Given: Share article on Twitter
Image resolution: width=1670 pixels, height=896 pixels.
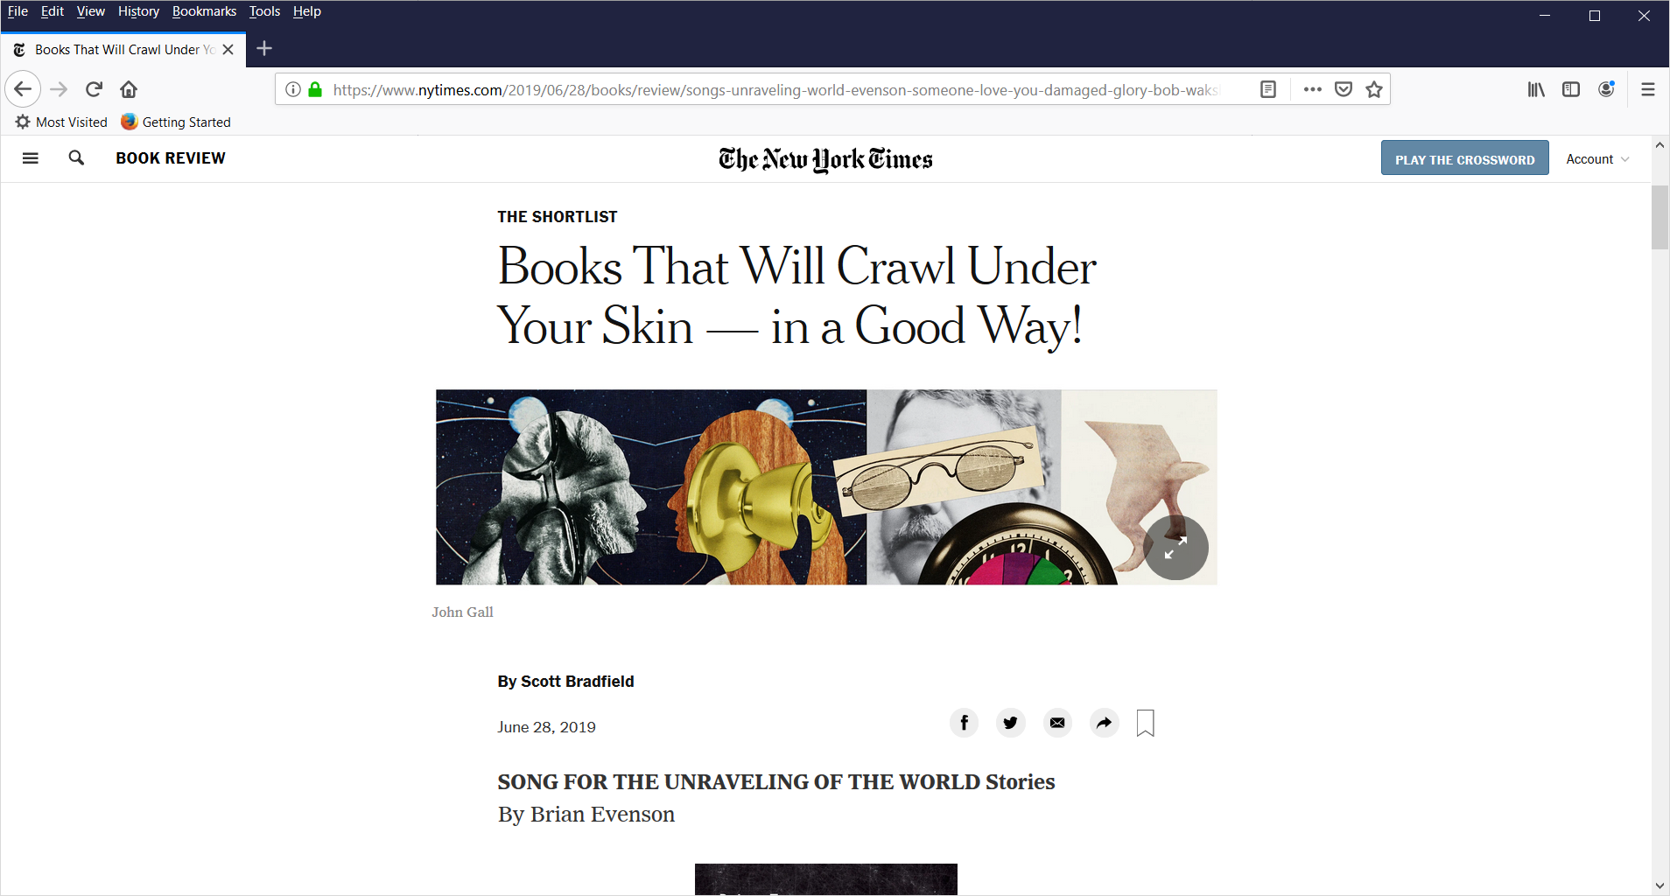Looking at the screenshot, I should (x=1011, y=723).
